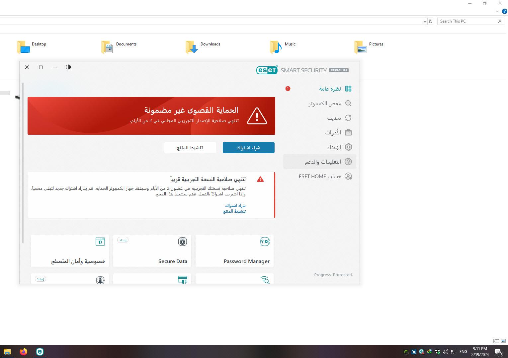Image resolution: width=508 pixels, height=358 pixels.
Task: Follow the شراء اشتراك link in warning card
Action: pos(235,205)
